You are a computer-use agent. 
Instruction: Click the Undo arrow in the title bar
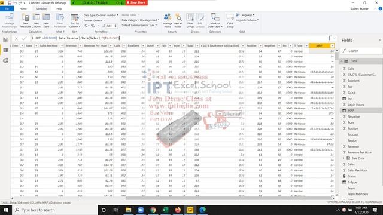pyautogui.click(x=15, y=3)
